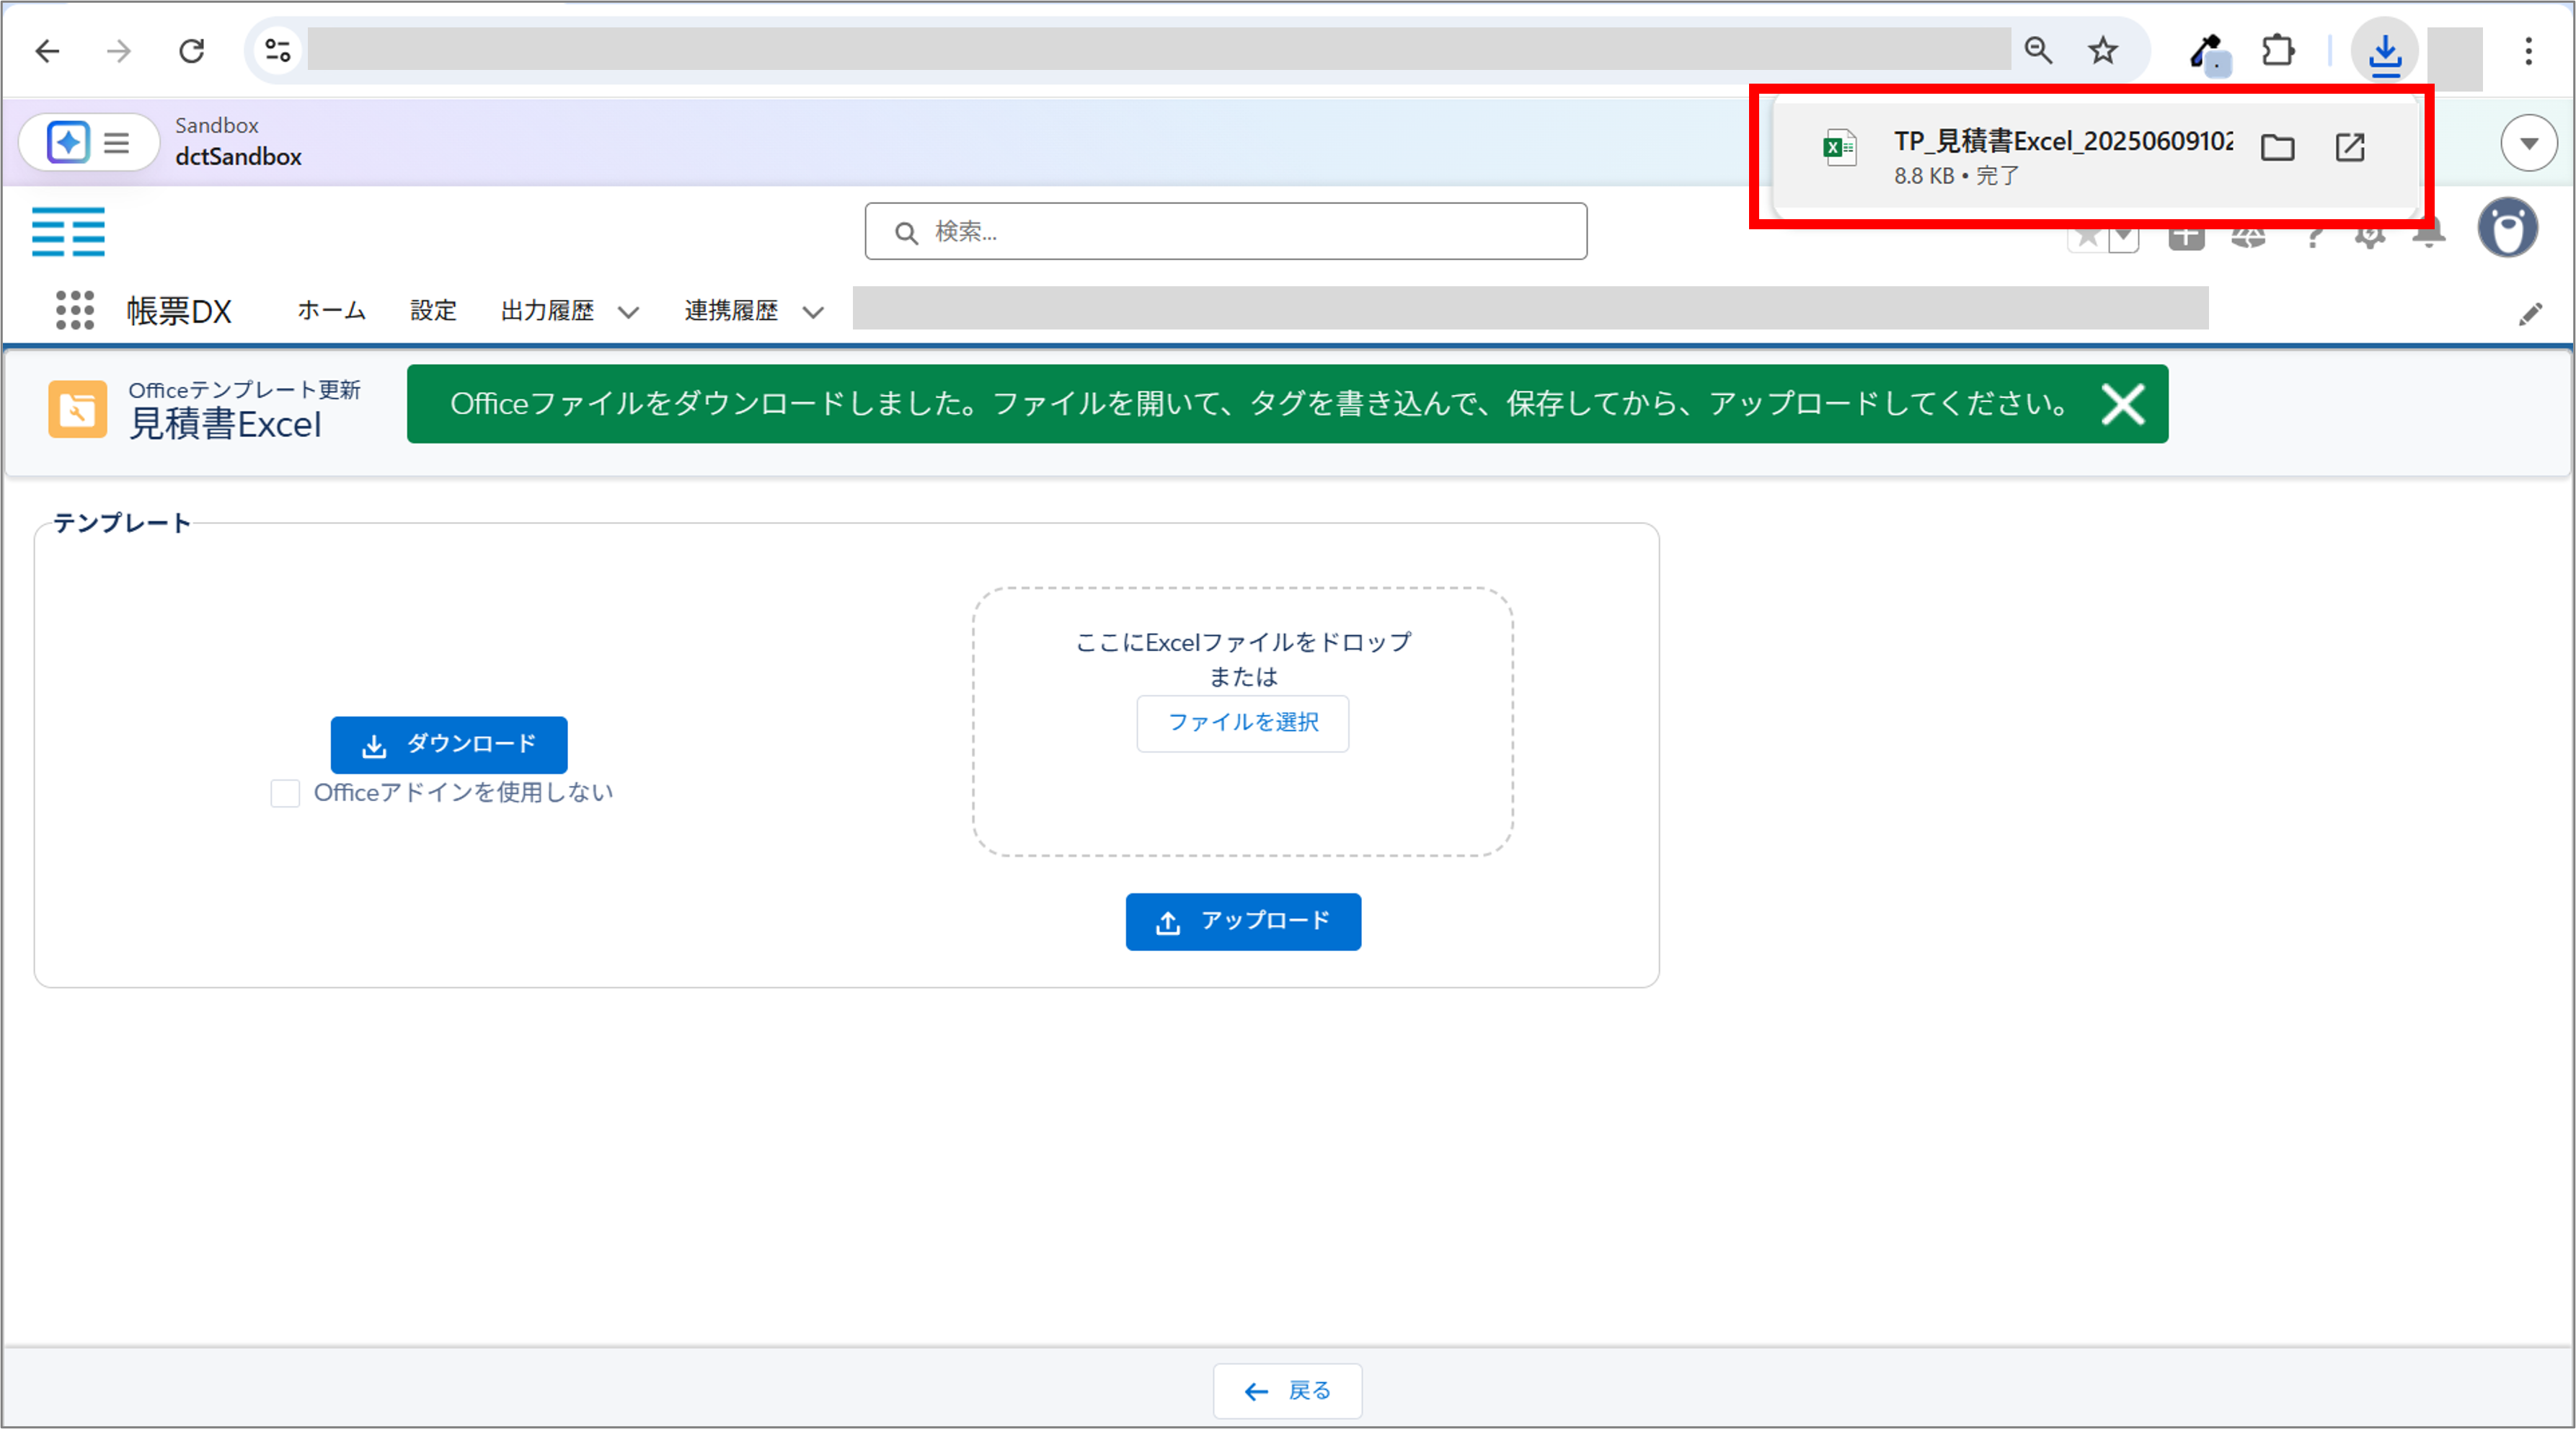Image resolution: width=2576 pixels, height=1429 pixels.
Task: Expand the 連携履歴 dropdown chevron
Action: pos(813,312)
